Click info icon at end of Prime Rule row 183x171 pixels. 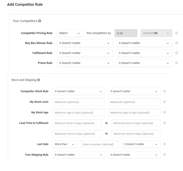click(176, 63)
